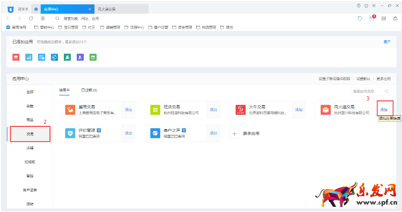Image resolution: width=402 pixels, height=212 pixels.
Task: Expand the added apps section via 展开
Action: coord(387,42)
